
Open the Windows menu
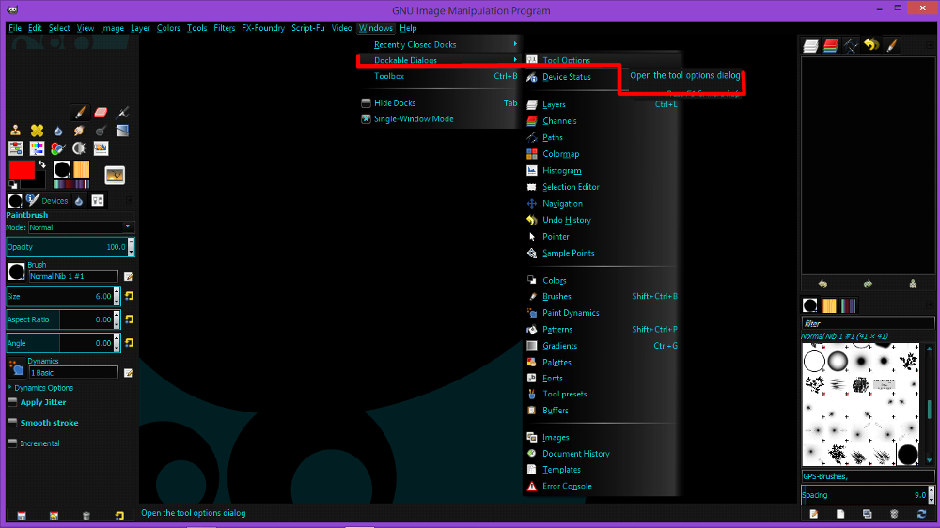pyautogui.click(x=376, y=28)
